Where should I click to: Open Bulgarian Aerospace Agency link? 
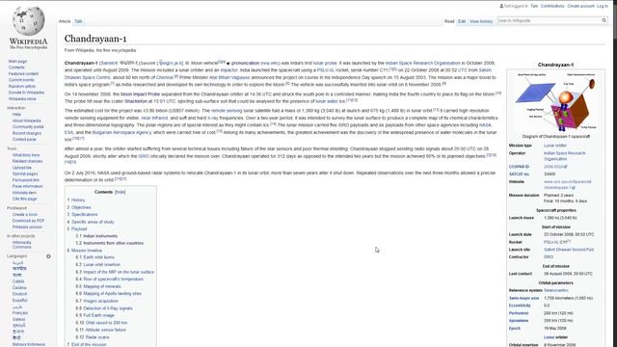(x=121, y=133)
